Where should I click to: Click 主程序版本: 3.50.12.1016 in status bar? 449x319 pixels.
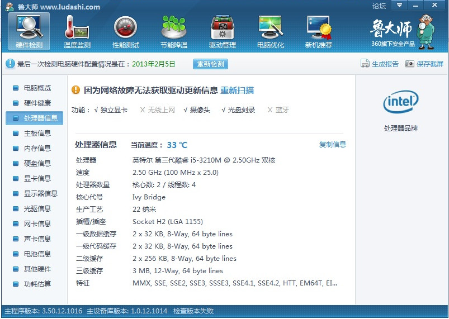tap(43, 311)
